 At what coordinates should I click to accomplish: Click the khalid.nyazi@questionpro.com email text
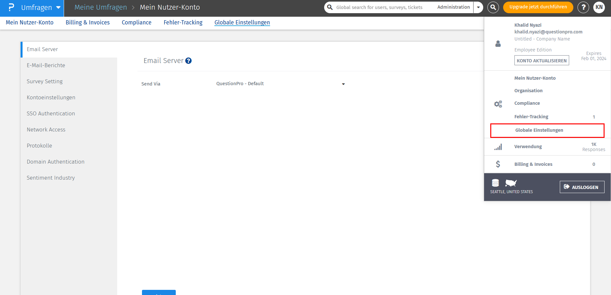[548, 32]
